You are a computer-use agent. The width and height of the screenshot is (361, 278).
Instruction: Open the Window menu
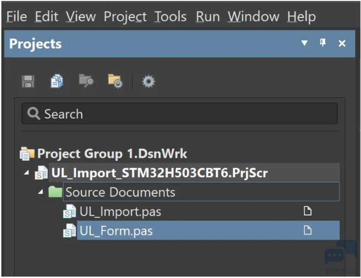[254, 17]
